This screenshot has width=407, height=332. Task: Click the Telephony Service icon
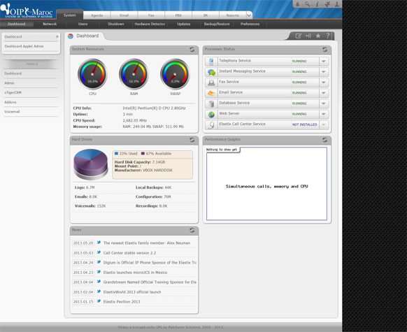(x=211, y=62)
